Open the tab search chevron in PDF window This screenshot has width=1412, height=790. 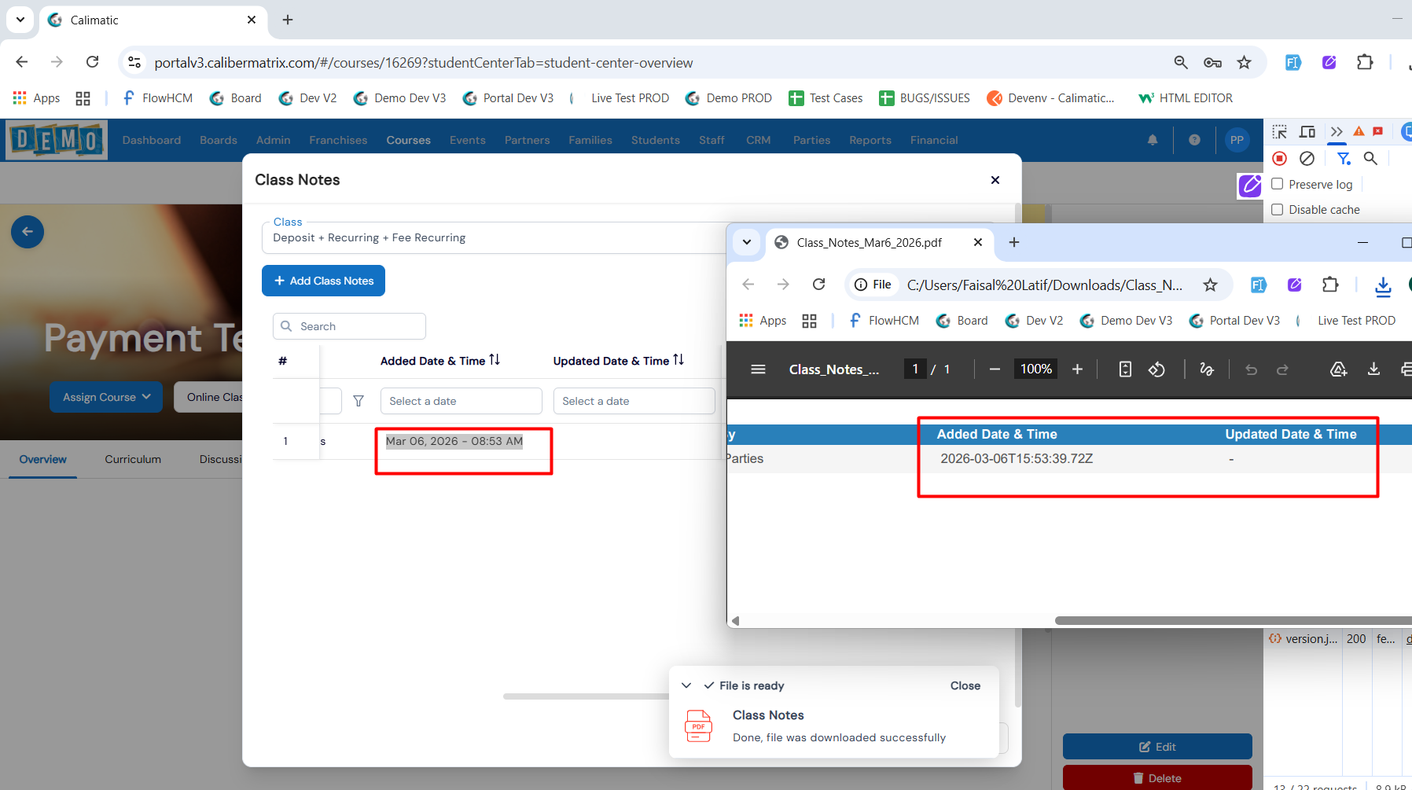(x=747, y=242)
